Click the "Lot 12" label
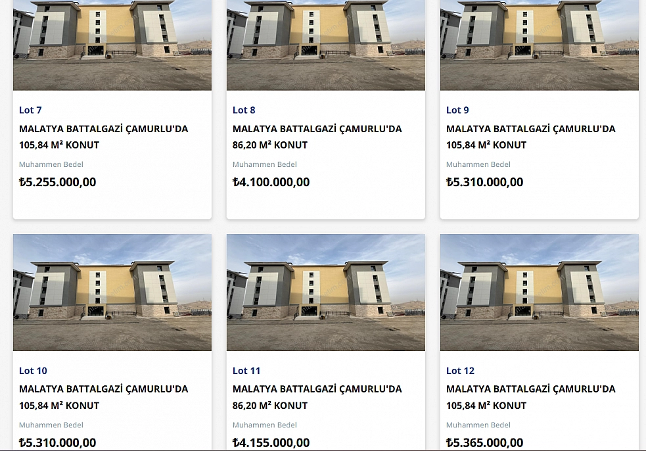646x451 pixels. 460,371
